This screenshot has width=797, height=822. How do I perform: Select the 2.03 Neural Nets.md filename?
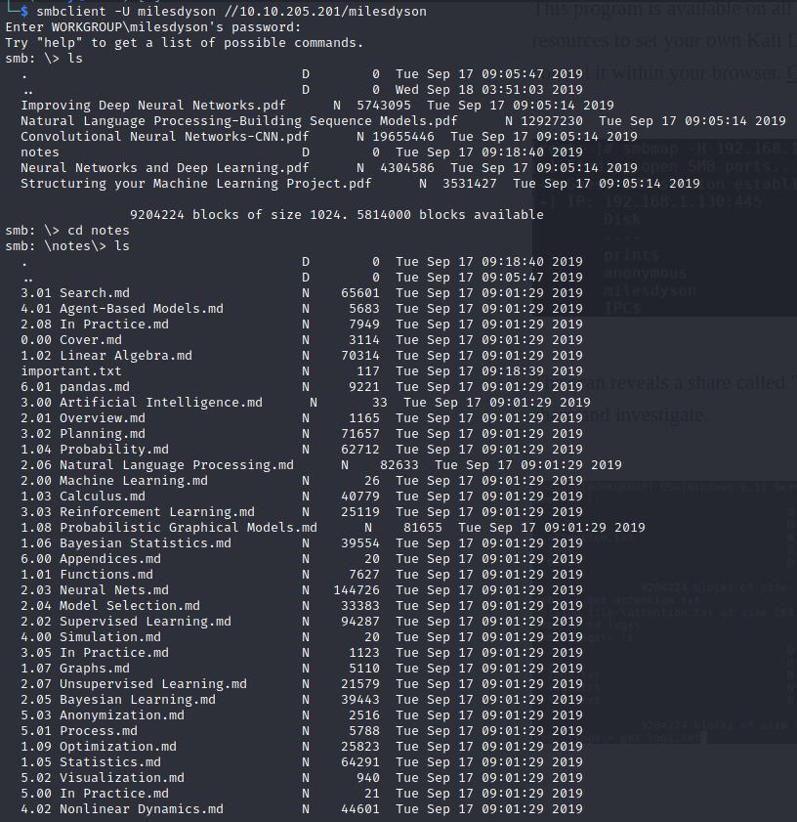tap(95, 590)
